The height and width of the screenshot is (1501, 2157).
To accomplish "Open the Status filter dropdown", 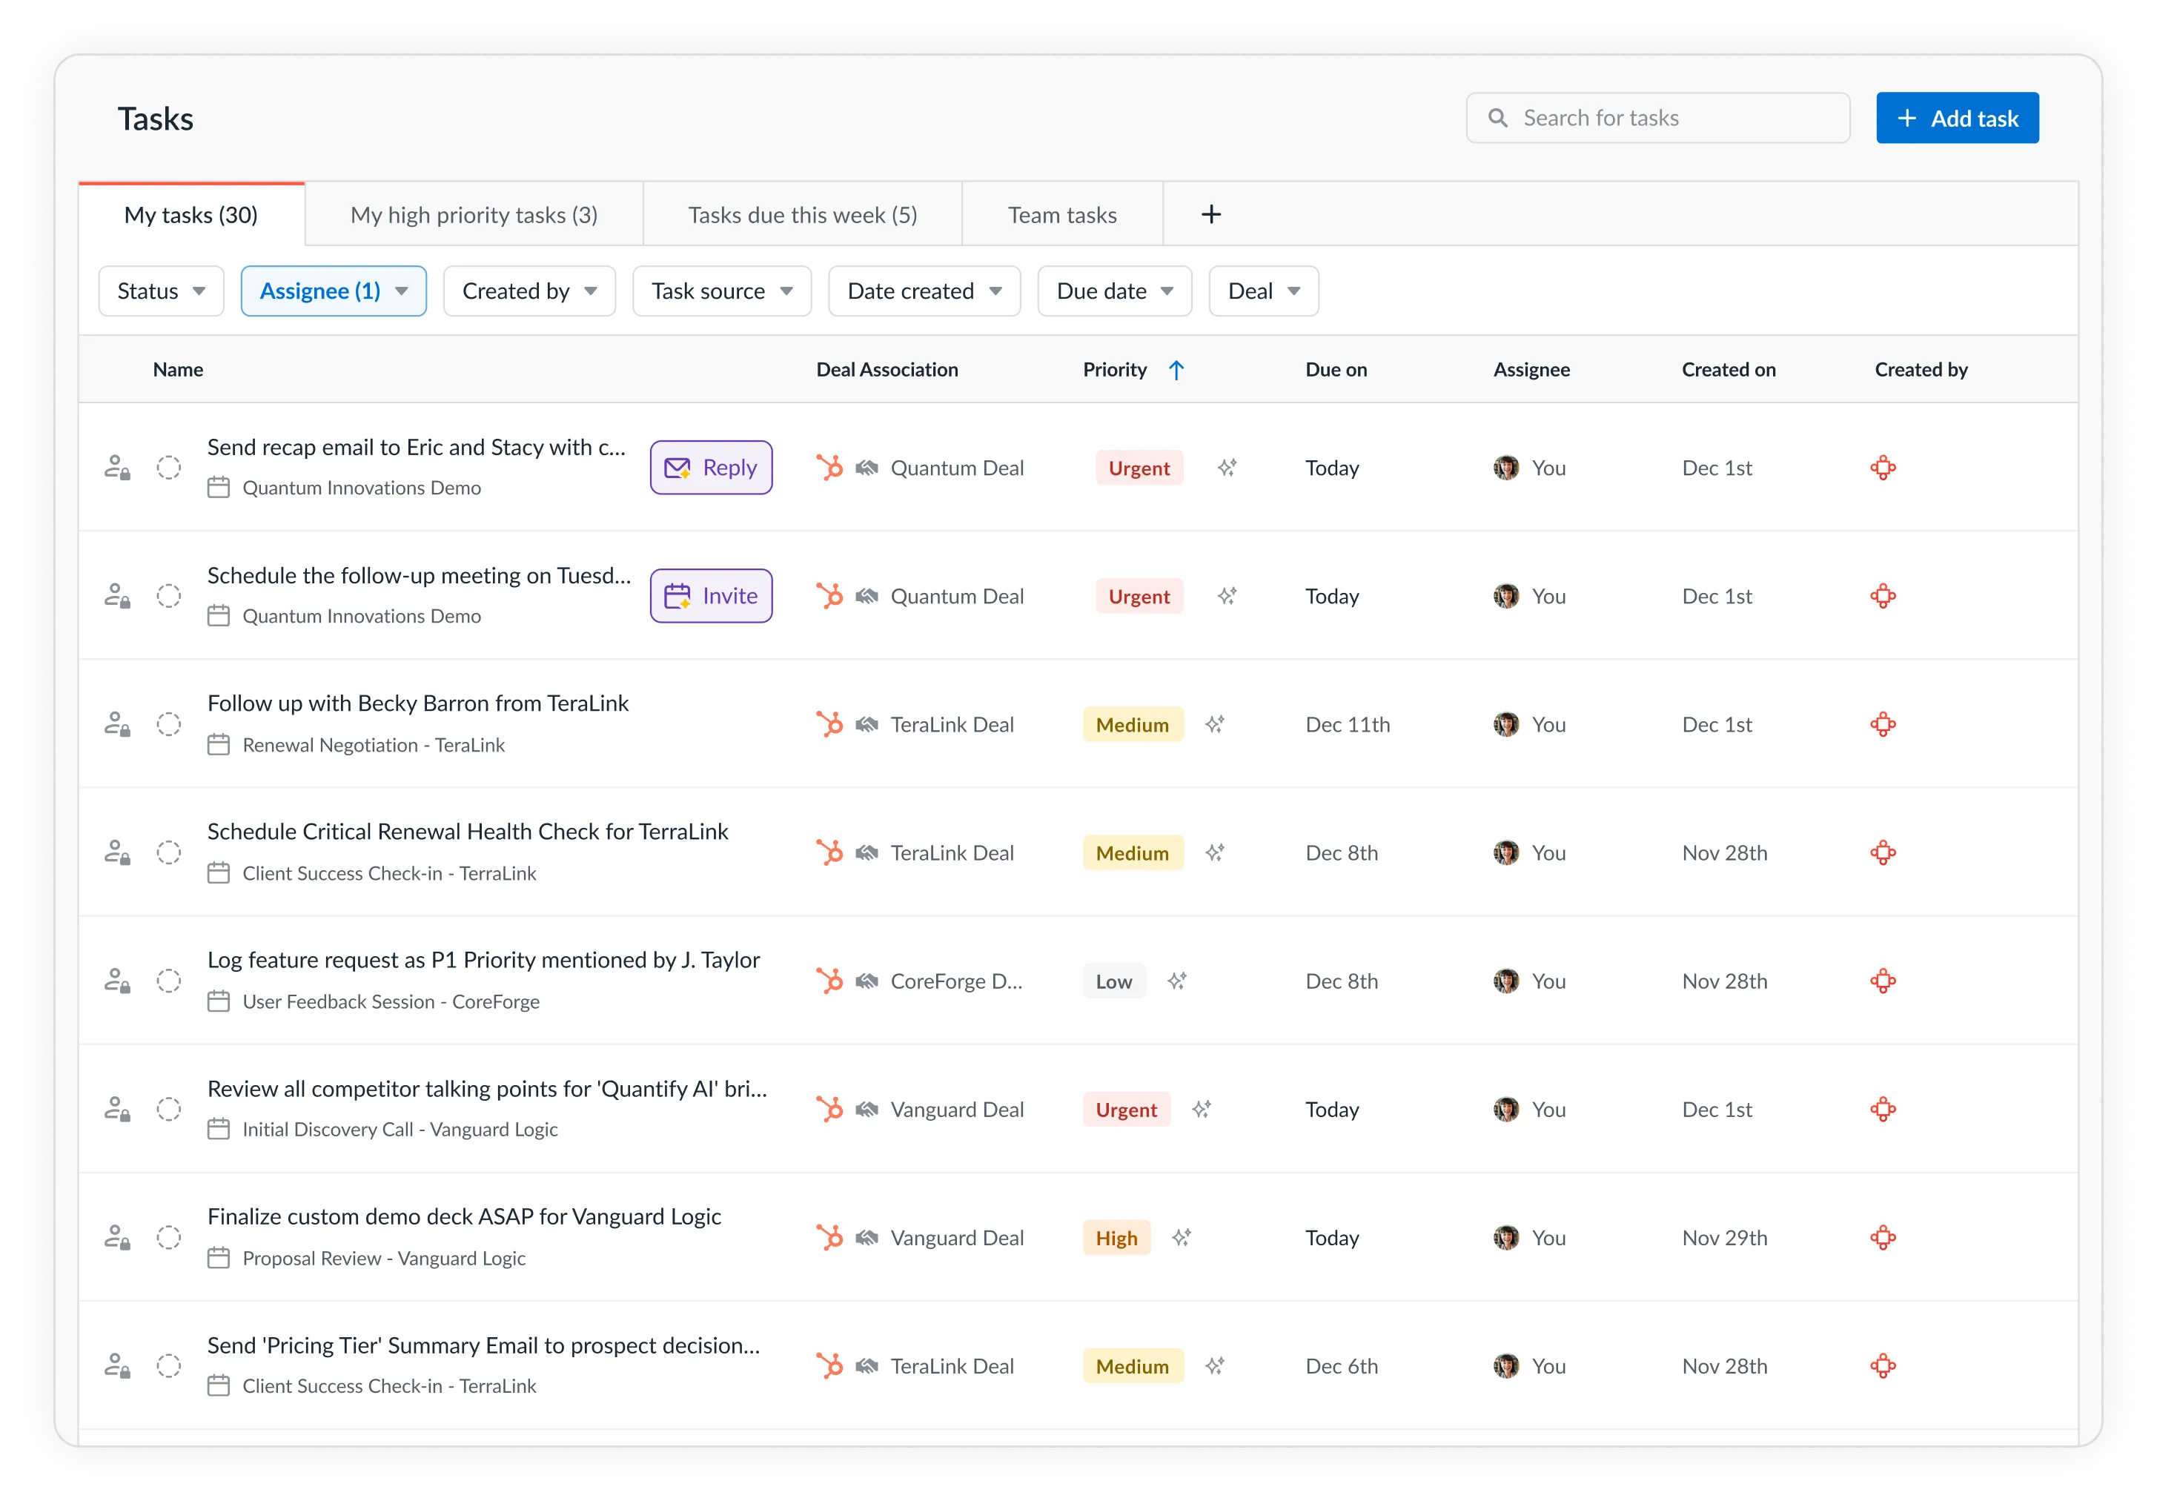I will pos(161,291).
